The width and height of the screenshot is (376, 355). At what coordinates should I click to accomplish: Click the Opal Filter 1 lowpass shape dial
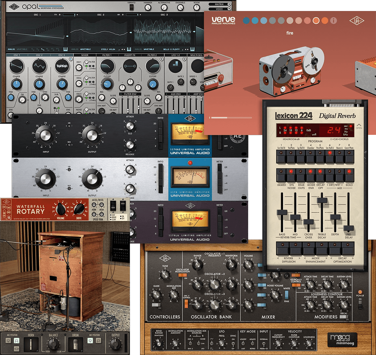pos(107,66)
